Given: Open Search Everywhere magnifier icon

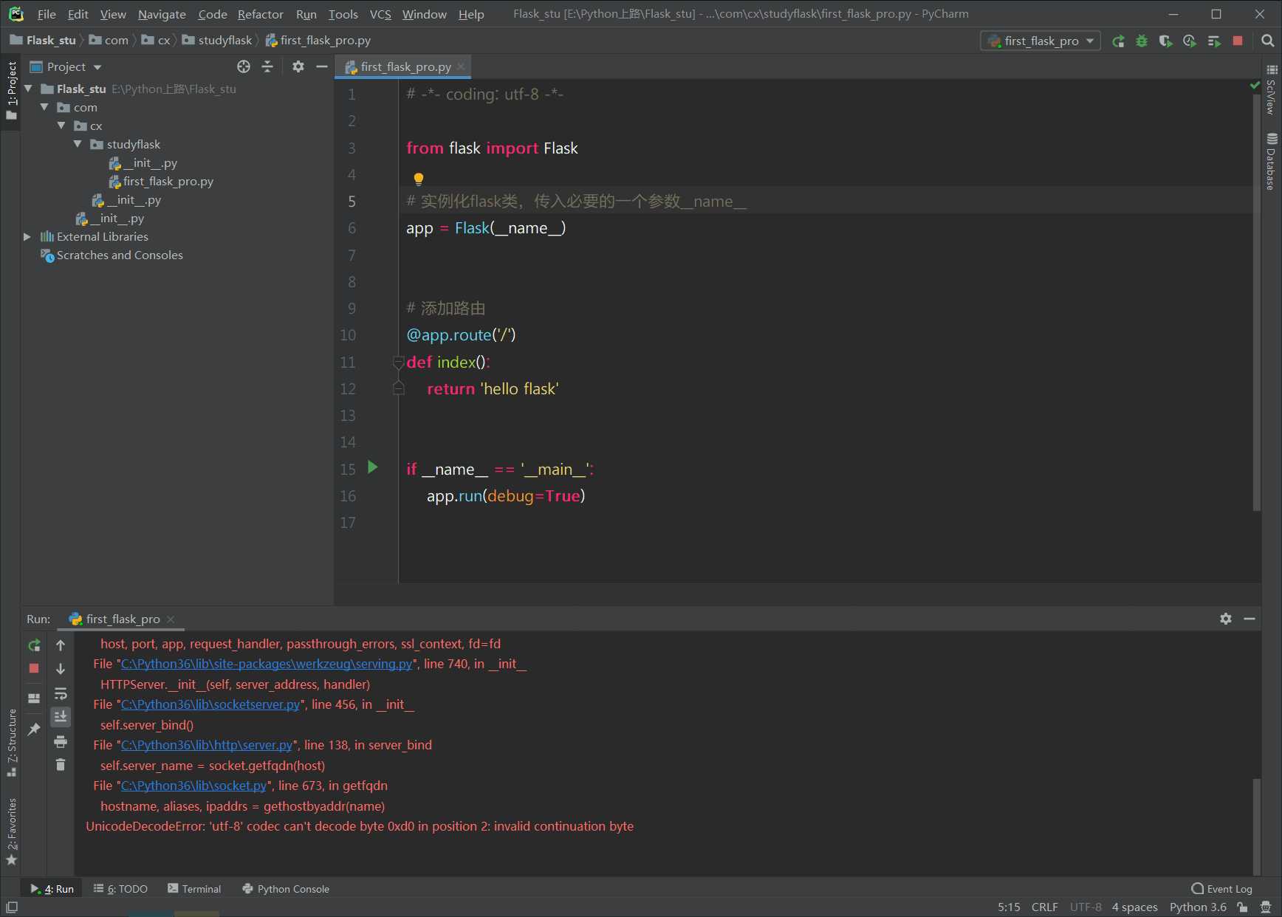Looking at the screenshot, I should coord(1267,41).
